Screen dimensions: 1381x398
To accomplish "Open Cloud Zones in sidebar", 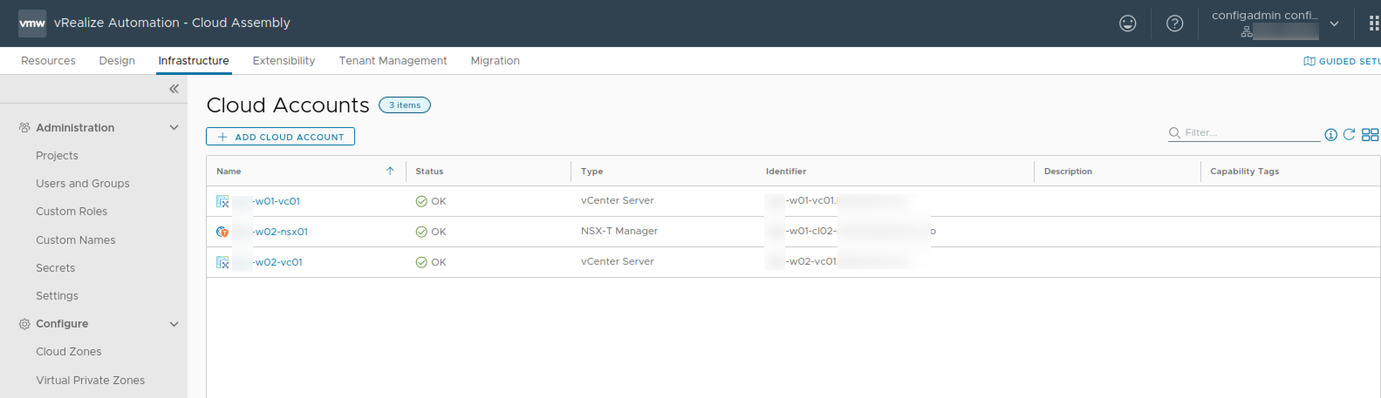I will click(x=68, y=351).
